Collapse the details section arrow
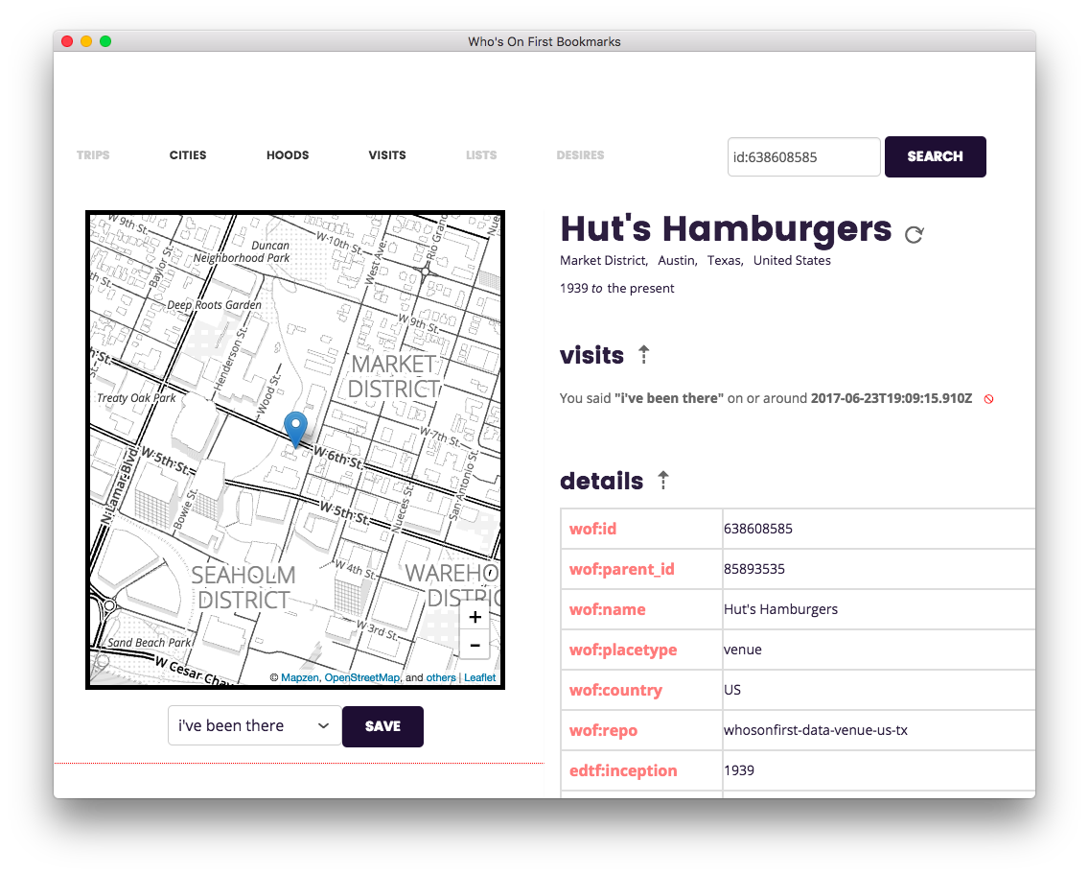This screenshot has height=875, width=1089. coord(663,481)
